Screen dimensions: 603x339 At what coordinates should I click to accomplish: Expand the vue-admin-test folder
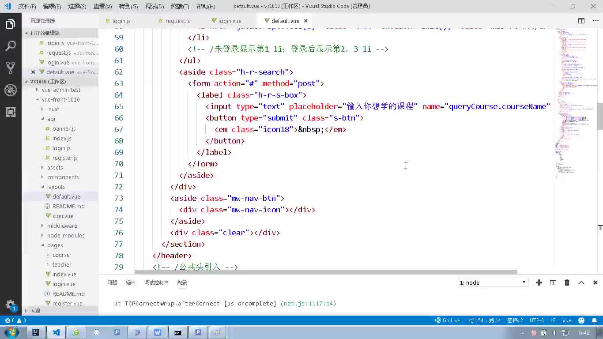click(60, 90)
